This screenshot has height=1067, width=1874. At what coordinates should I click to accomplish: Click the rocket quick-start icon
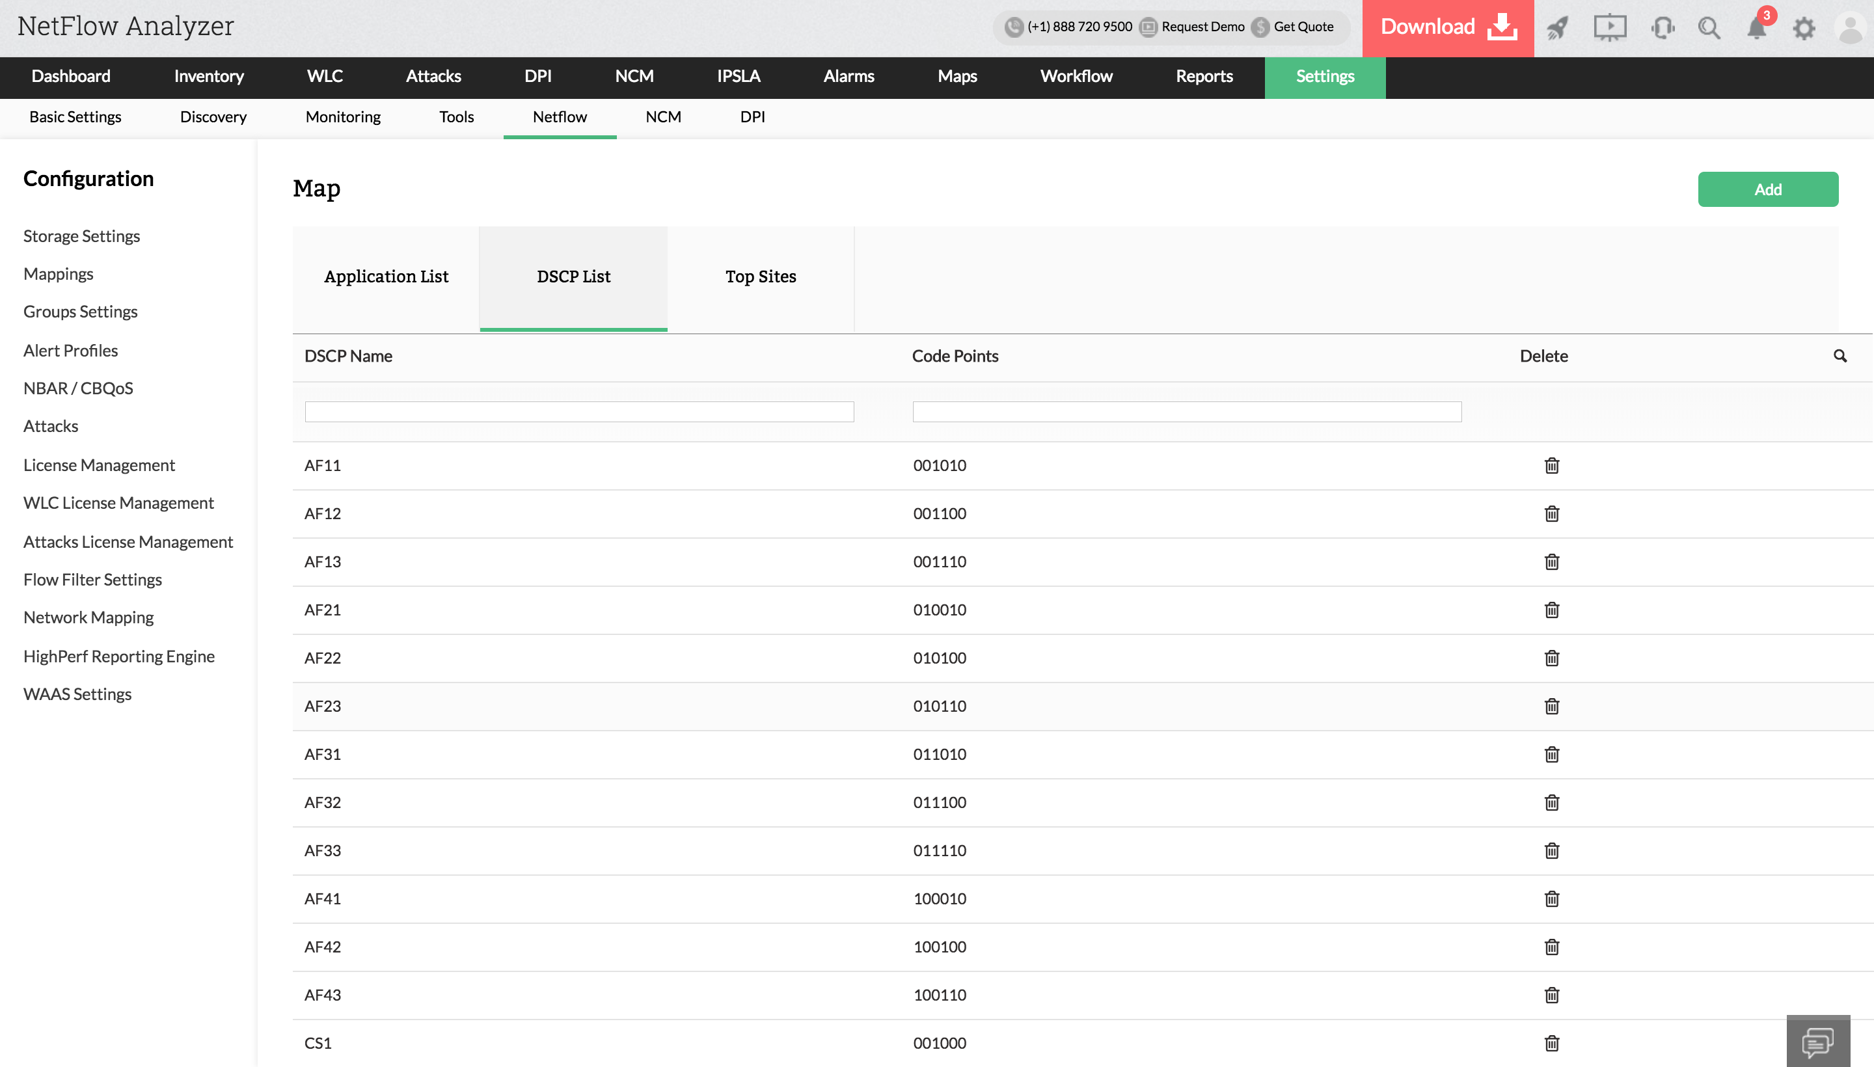tap(1557, 28)
